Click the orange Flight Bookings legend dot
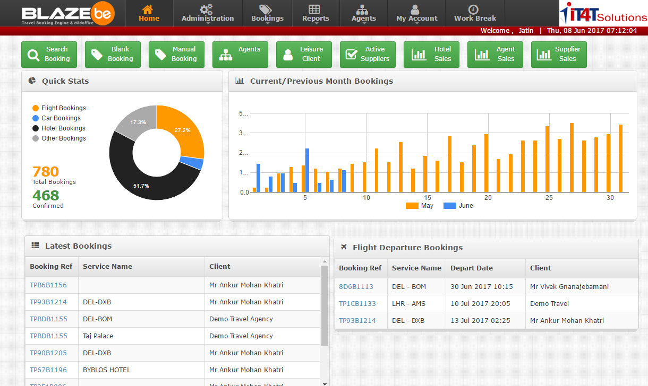The height and width of the screenshot is (386, 648). coord(36,108)
